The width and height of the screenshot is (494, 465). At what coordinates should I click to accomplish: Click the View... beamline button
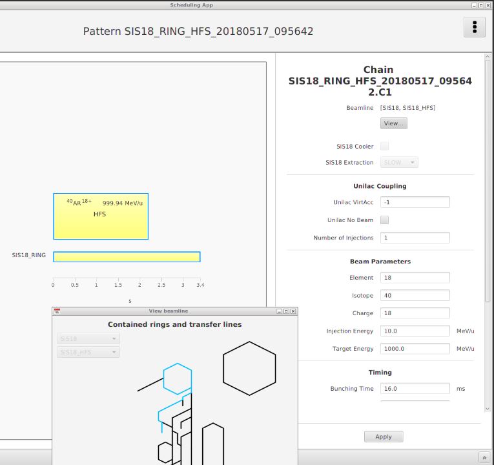click(x=393, y=123)
